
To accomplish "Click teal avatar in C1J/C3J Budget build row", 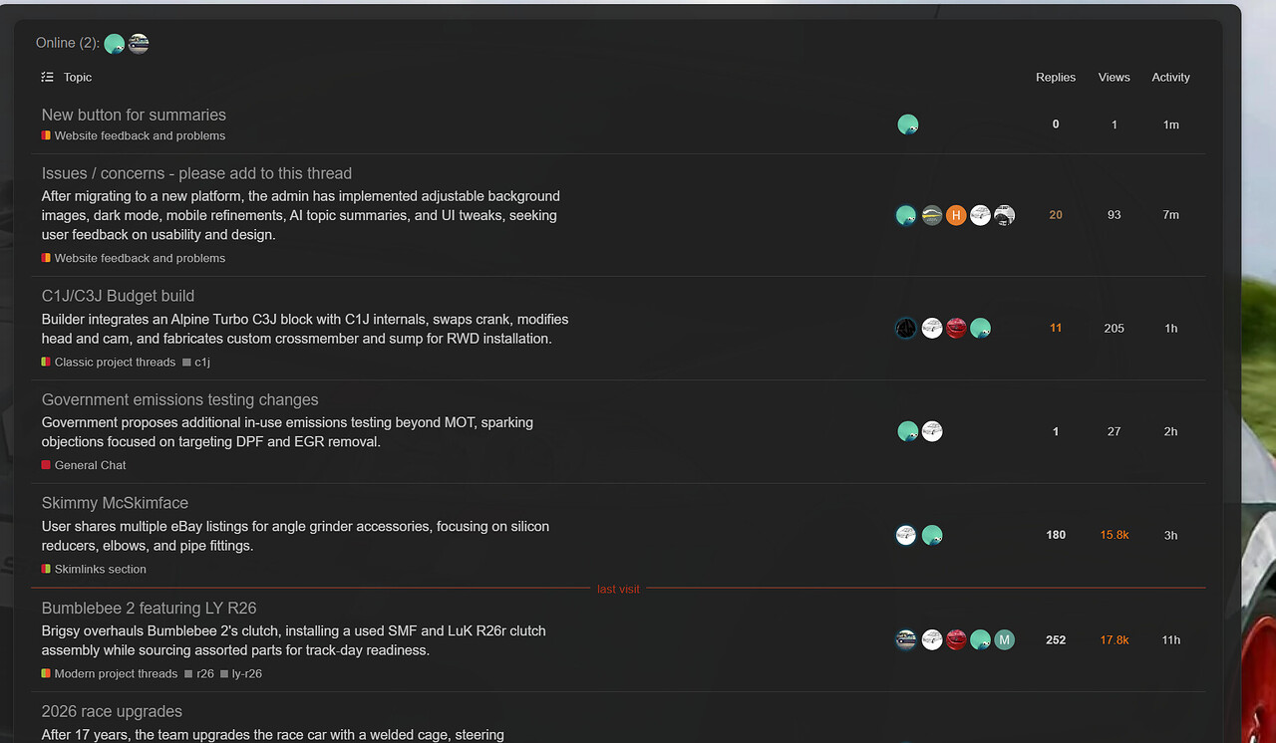I will 981,328.
